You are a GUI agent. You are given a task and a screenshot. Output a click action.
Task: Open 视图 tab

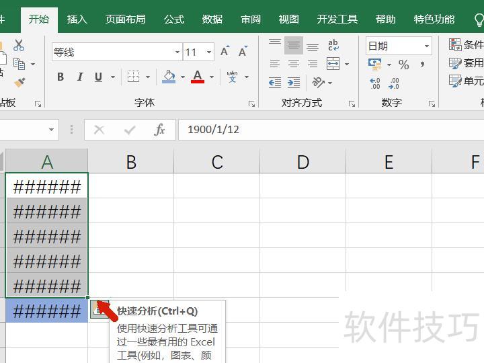(x=289, y=19)
